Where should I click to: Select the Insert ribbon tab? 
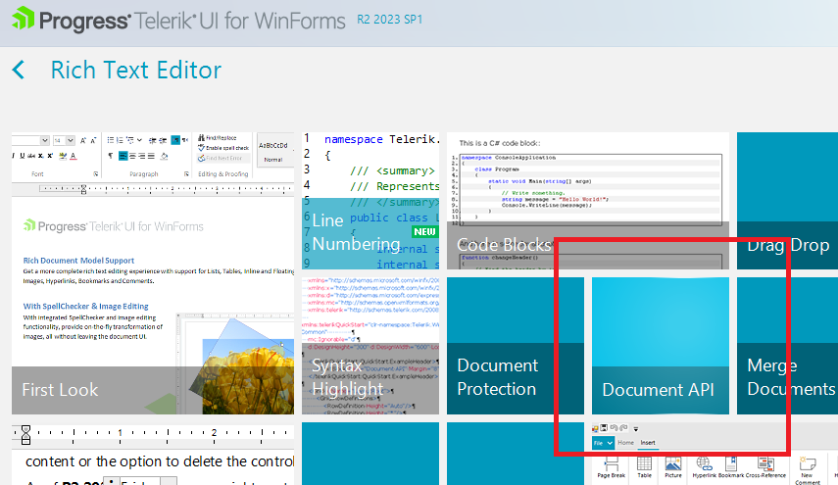pos(648,443)
